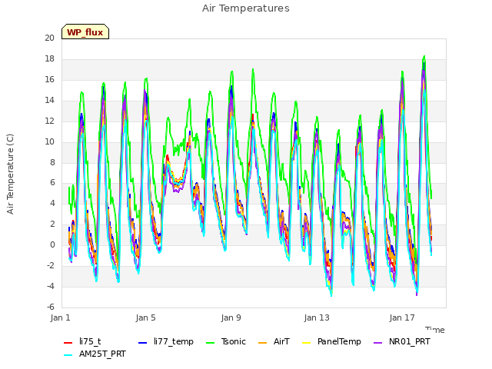
Task: Click the red li75_t legend color marker
Action: [x=68, y=343]
